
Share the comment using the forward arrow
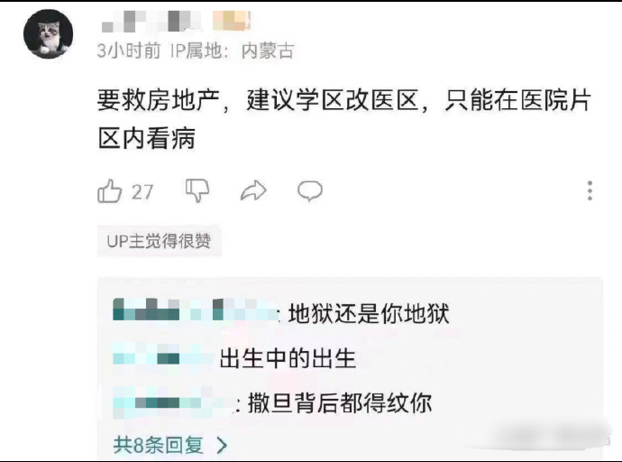tap(253, 190)
